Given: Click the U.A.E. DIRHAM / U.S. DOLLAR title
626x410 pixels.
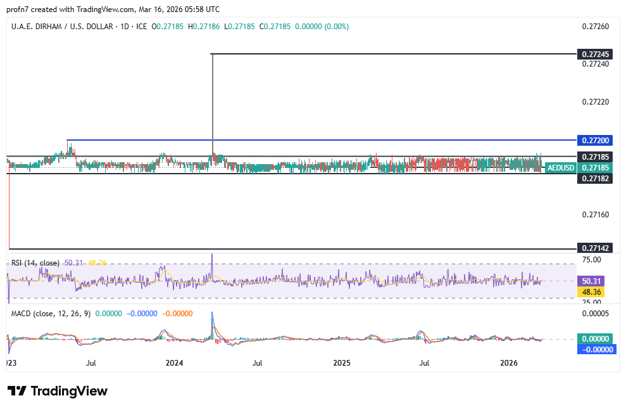Looking at the screenshot, I should point(62,27).
